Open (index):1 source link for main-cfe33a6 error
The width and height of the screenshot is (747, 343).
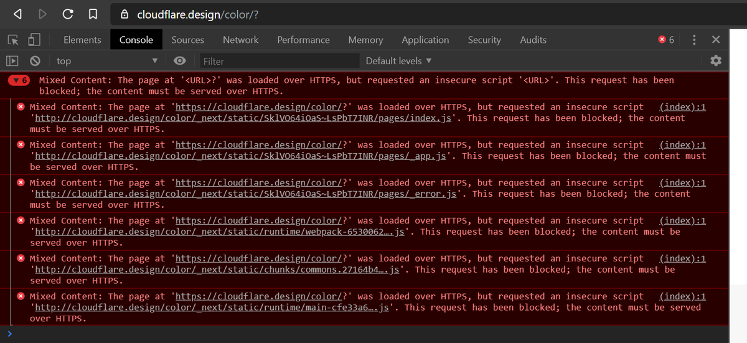click(682, 297)
